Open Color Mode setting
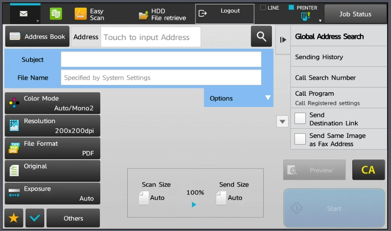The height and width of the screenshot is (231, 391). coord(53,103)
